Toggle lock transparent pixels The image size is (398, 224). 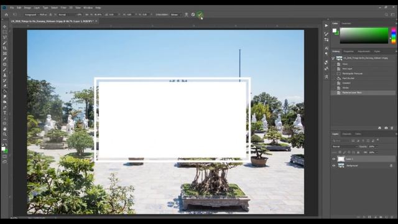[340, 152]
